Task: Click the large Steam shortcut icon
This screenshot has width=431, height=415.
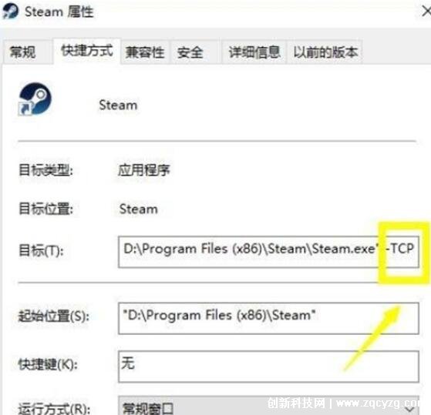Action: click(x=35, y=99)
